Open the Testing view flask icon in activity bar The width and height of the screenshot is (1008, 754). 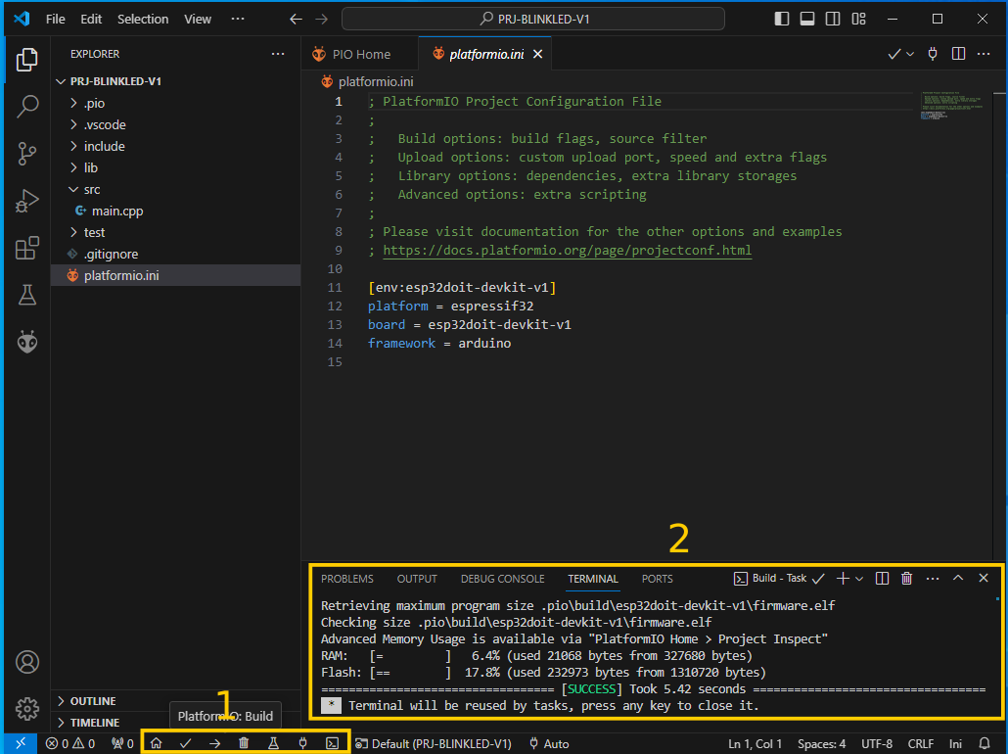(27, 295)
